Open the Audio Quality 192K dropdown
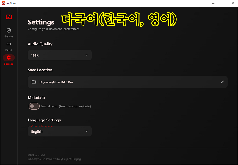The image size is (238, 165). [60, 55]
